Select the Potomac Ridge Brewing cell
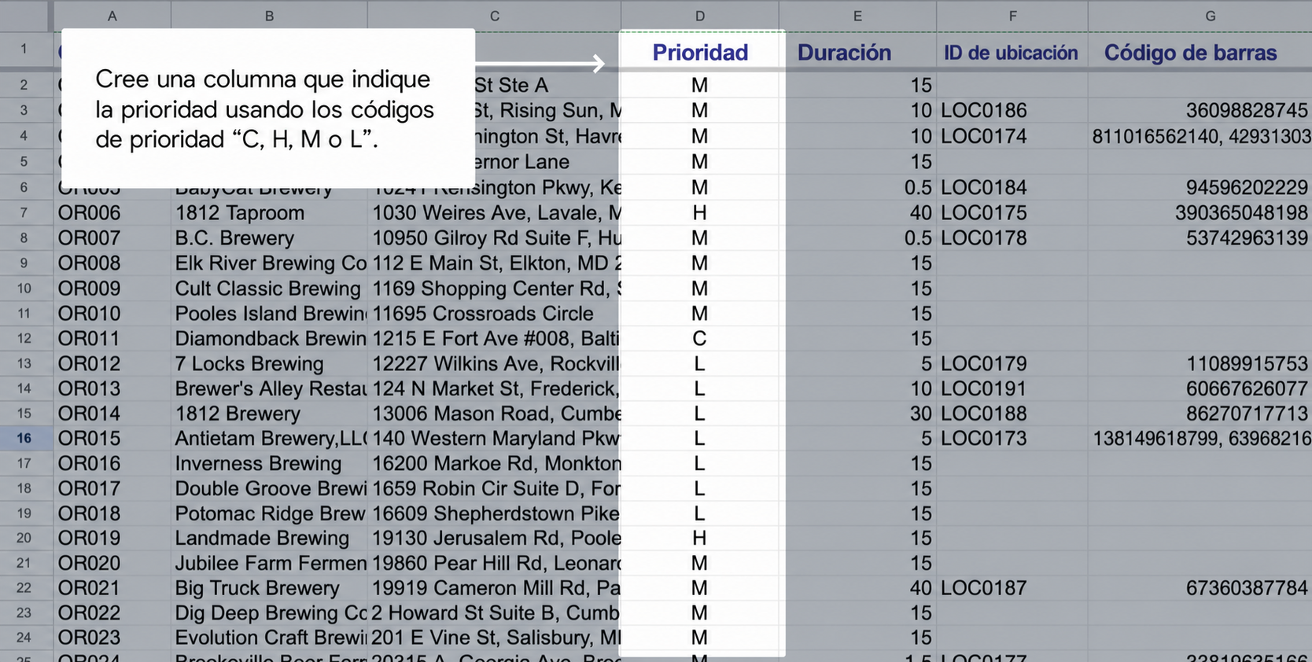The height and width of the screenshot is (662, 1312). pos(269,513)
